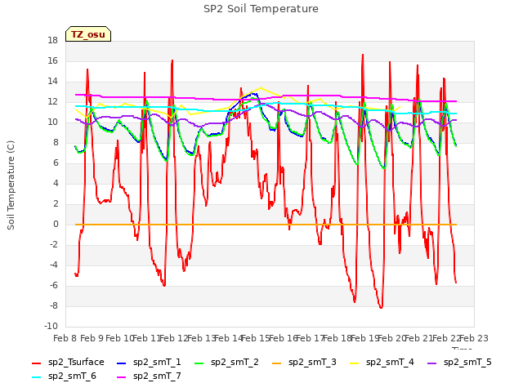This screenshot has width=523, height=392.
Task: Toggle sp2_smT_5 legend entry
Action: [x=459, y=362]
